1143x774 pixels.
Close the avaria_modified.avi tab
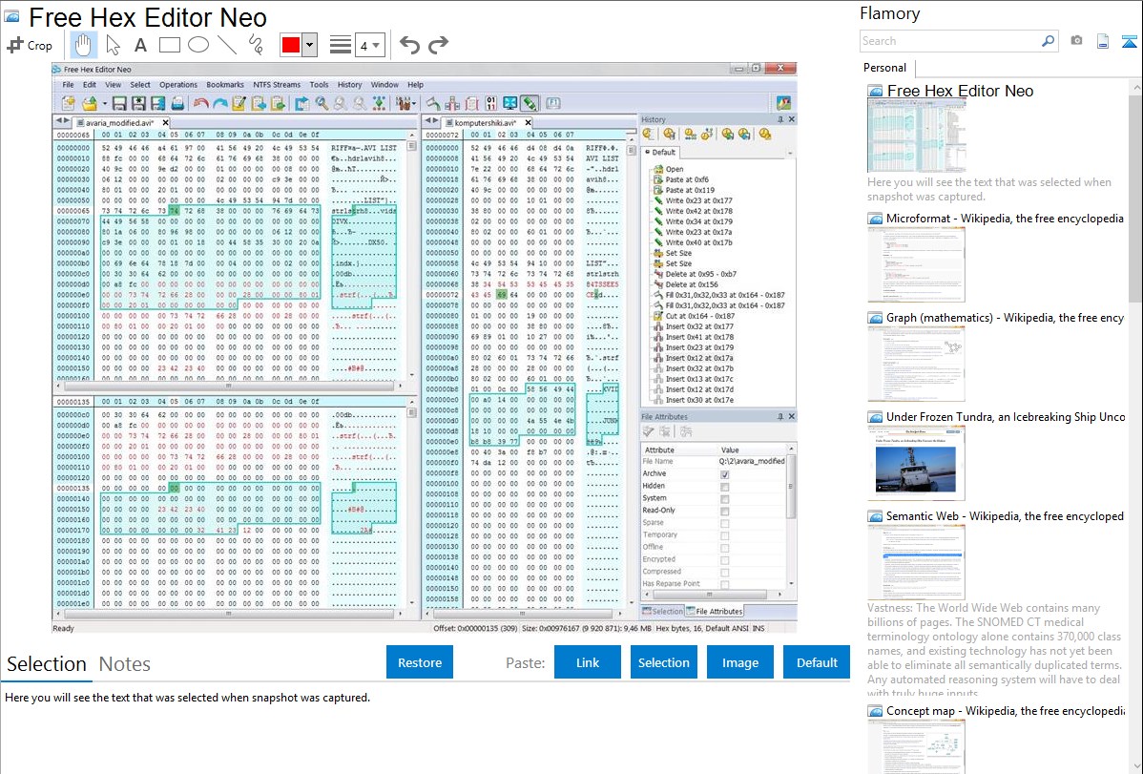[x=165, y=122]
